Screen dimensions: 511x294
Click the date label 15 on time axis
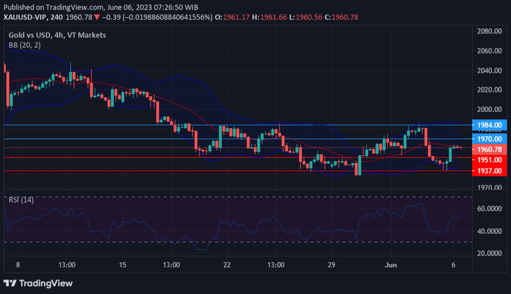[x=123, y=265]
